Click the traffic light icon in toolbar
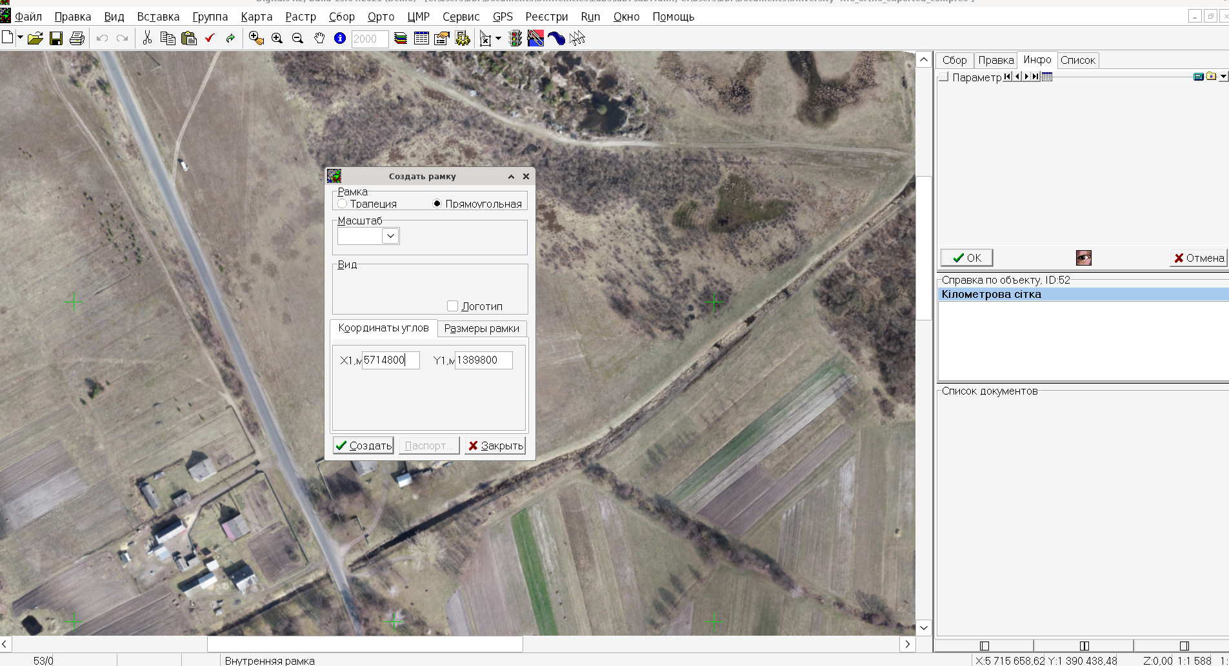This screenshot has width=1229, height=666. tap(515, 39)
